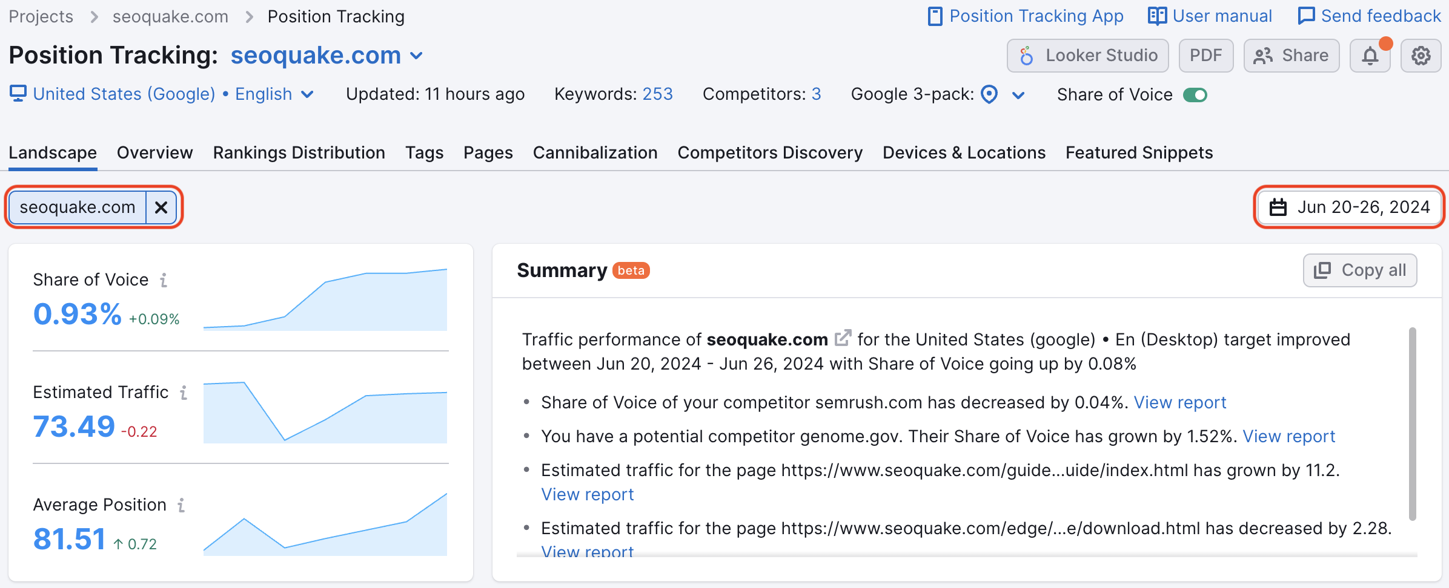This screenshot has height=588, width=1449.
Task: Select the Landscape tab
Action: (53, 152)
